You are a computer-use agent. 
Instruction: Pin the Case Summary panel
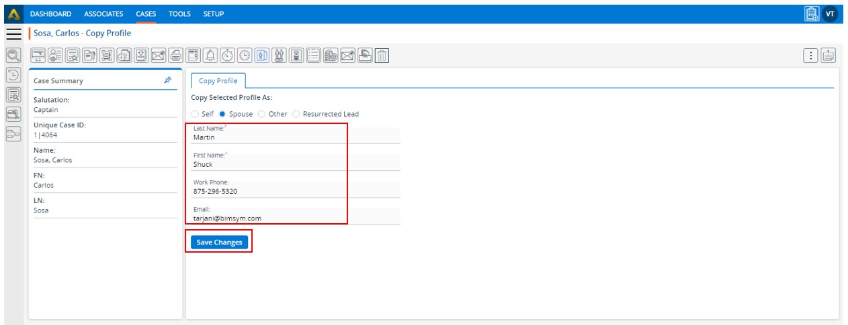[x=167, y=80]
